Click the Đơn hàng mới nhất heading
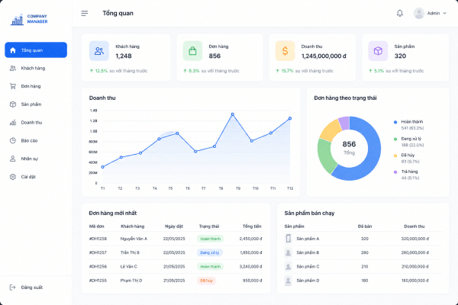458x305 pixels. pos(113,213)
